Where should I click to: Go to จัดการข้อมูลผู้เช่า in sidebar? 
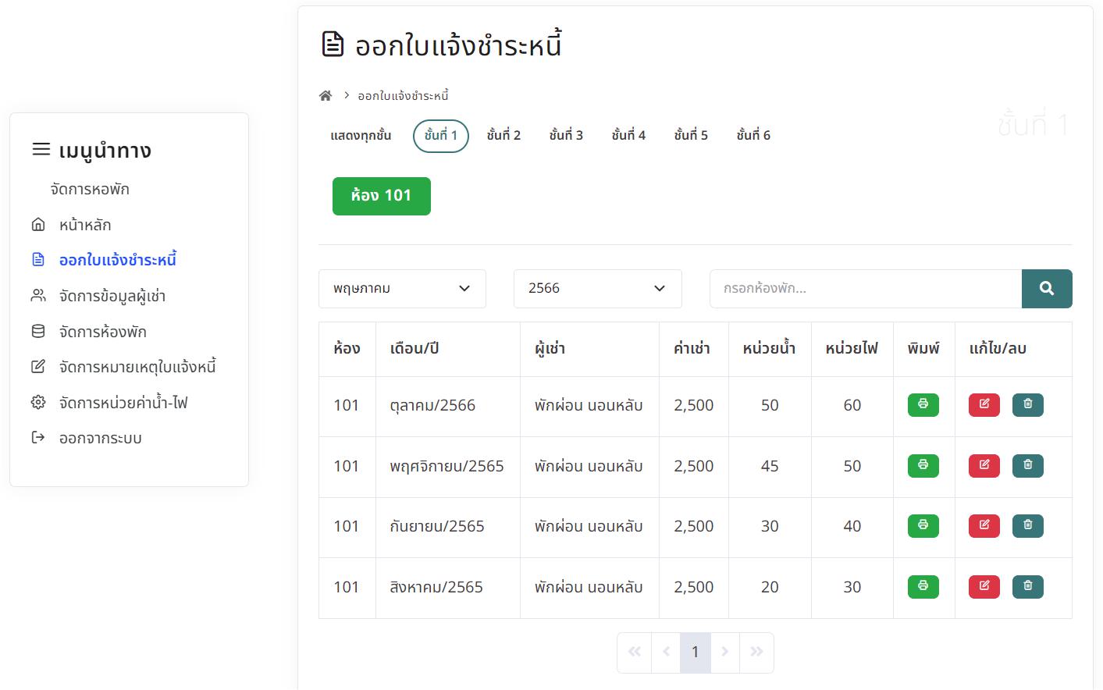point(112,297)
